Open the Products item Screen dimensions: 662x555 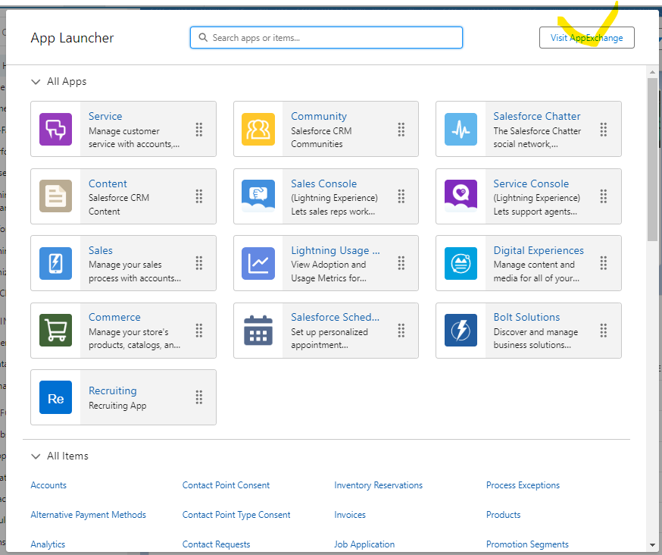click(x=503, y=515)
